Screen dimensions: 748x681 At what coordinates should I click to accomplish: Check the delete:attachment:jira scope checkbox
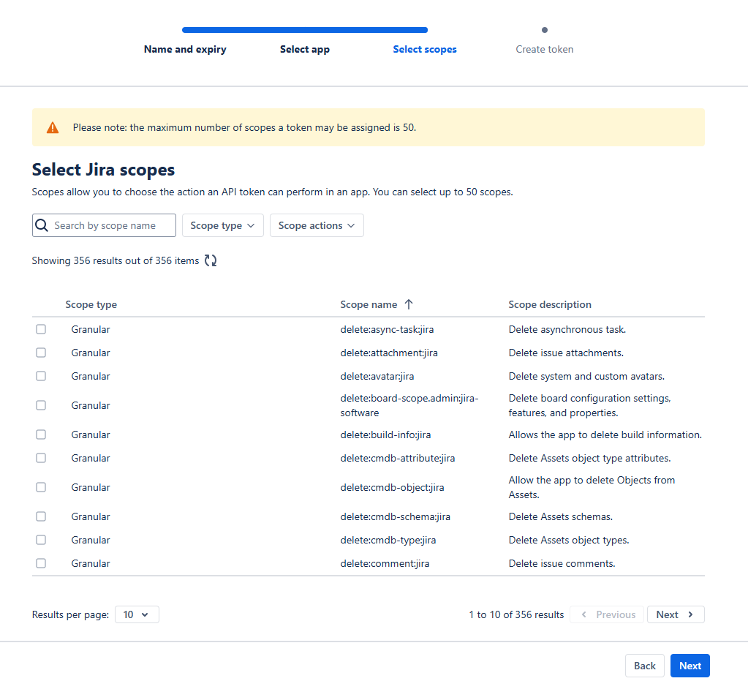41,353
